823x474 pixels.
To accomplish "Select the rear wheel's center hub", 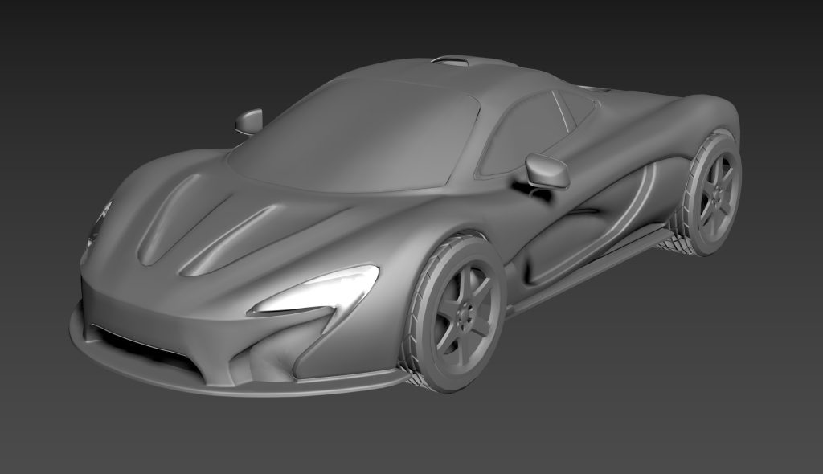I will pyautogui.click(x=714, y=197).
